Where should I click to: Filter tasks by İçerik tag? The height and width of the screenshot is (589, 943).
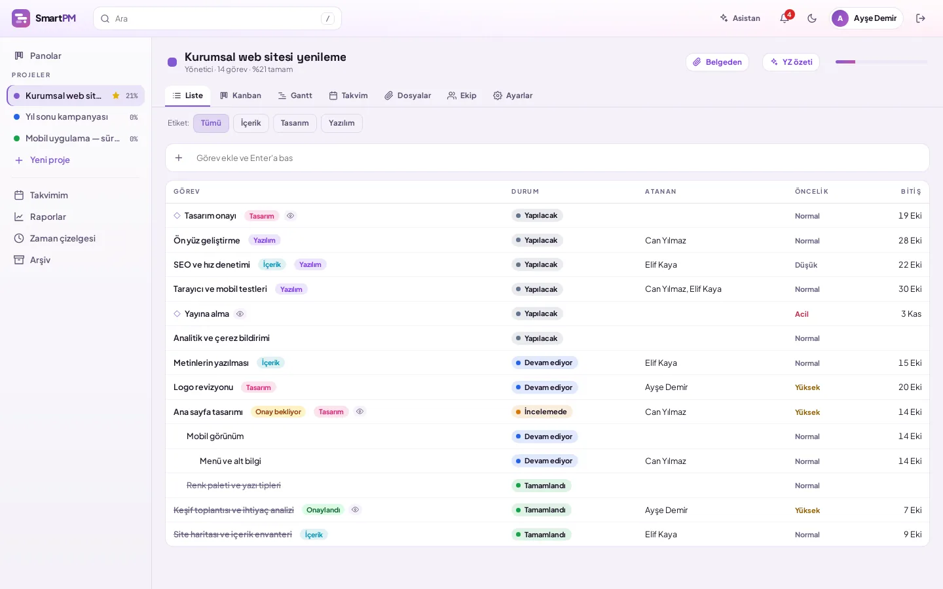(x=251, y=123)
